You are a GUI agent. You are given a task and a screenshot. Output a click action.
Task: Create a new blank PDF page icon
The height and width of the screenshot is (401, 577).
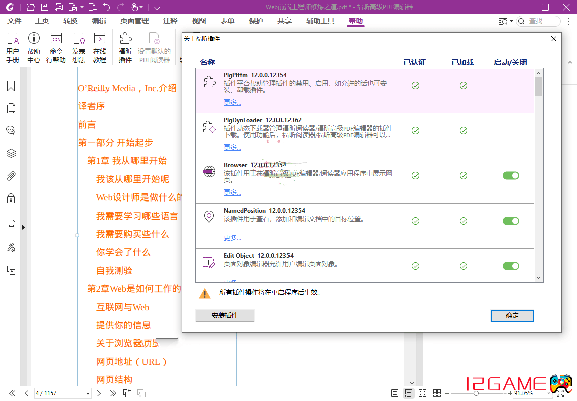pos(93,7)
